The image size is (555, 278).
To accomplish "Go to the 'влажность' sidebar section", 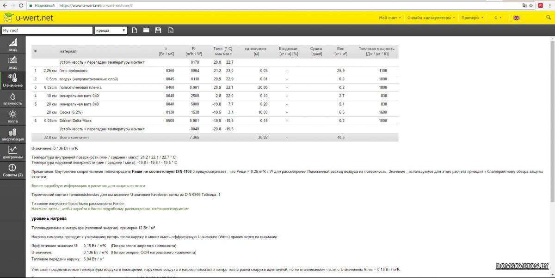I will coord(12,98).
